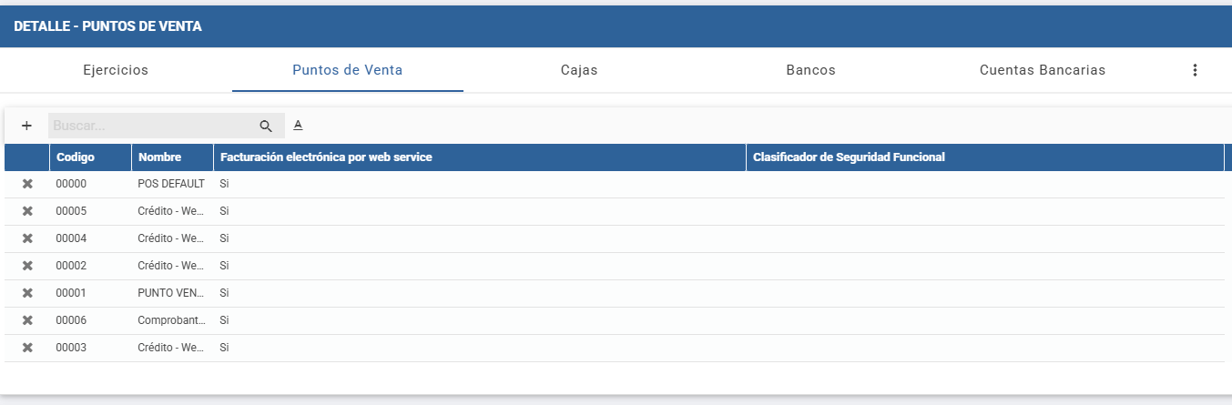Screen dimensions: 1232x405
Task: Click the plus icon to add record
Action: (26, 126)
